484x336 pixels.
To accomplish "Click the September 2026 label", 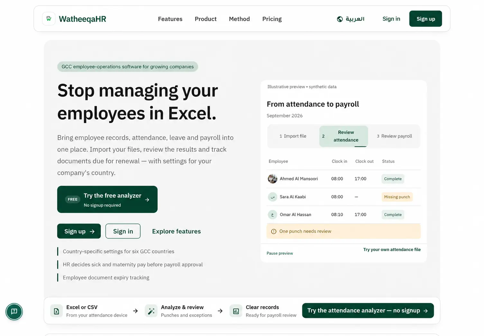I will [285, 116].
